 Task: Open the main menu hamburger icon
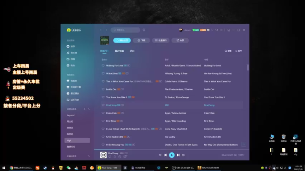pyautogui.click(x=221, y=30)
